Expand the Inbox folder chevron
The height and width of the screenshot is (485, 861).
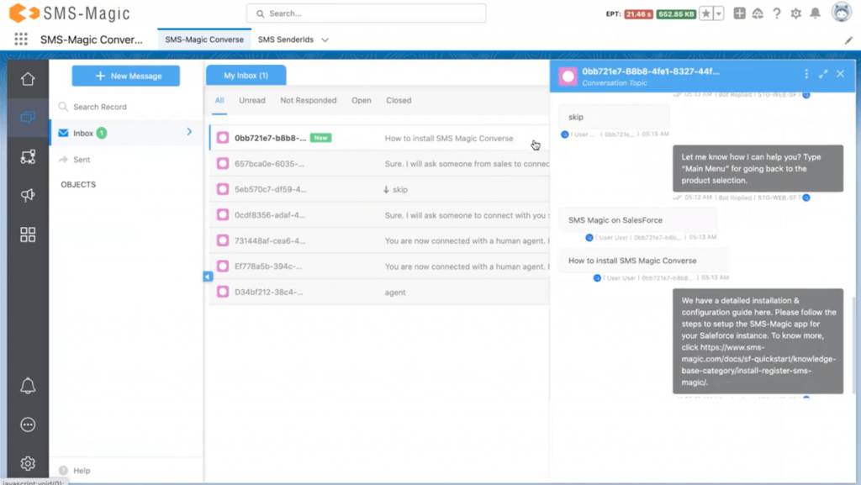(x=189, y=132)
